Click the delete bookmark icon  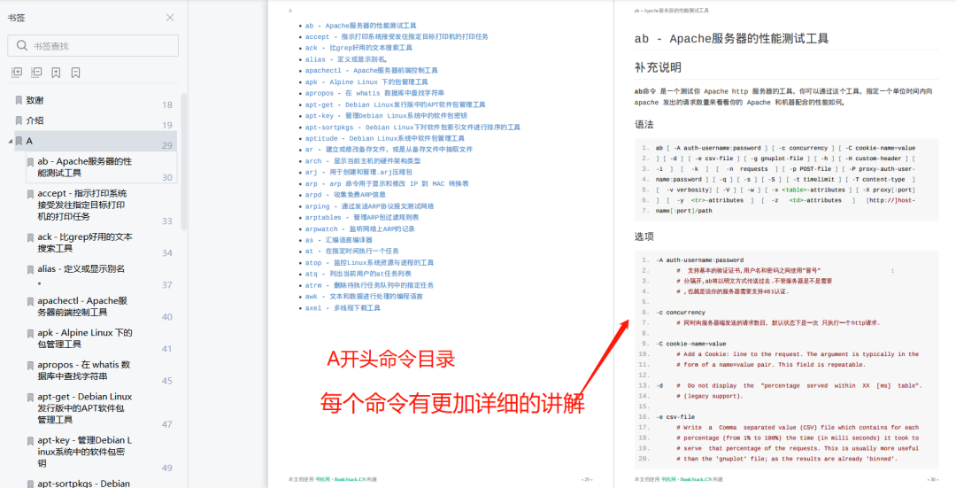click(75, 73)
